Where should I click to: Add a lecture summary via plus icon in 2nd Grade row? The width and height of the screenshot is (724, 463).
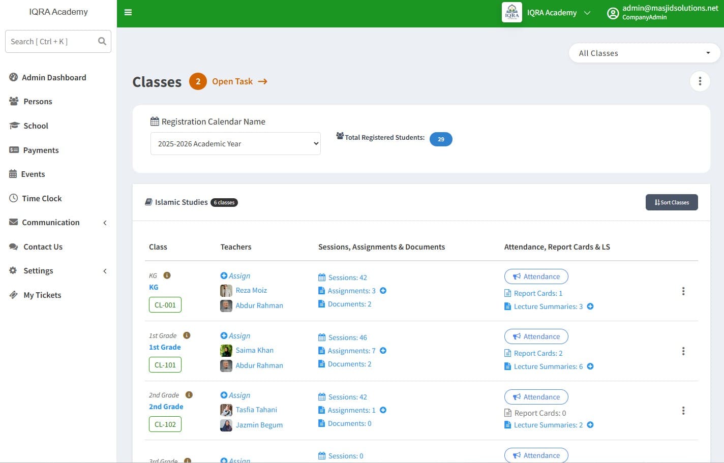[590, 425]
